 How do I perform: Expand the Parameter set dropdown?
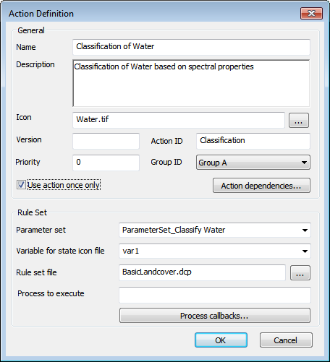tap(215, 230)
